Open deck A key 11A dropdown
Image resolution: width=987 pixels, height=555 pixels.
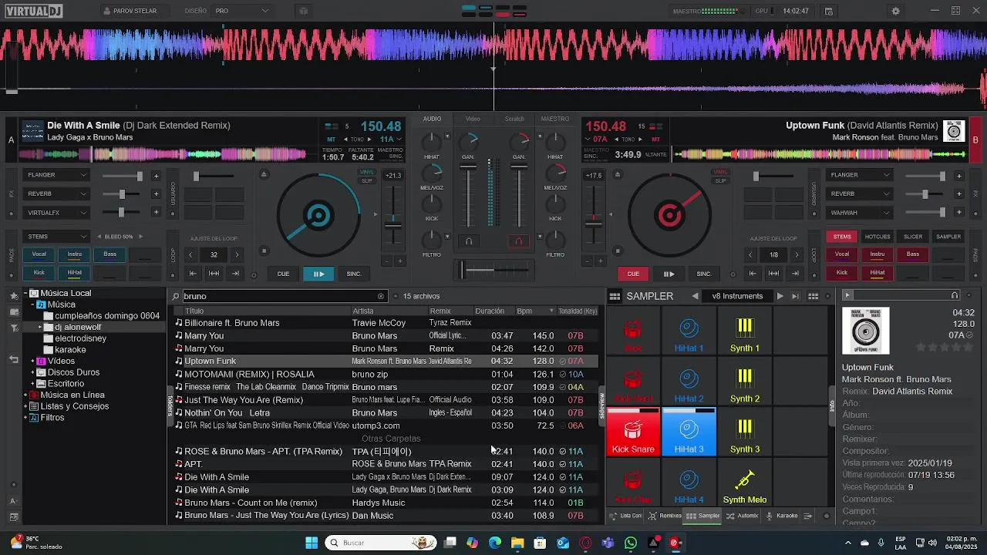(x=390, y=140)
